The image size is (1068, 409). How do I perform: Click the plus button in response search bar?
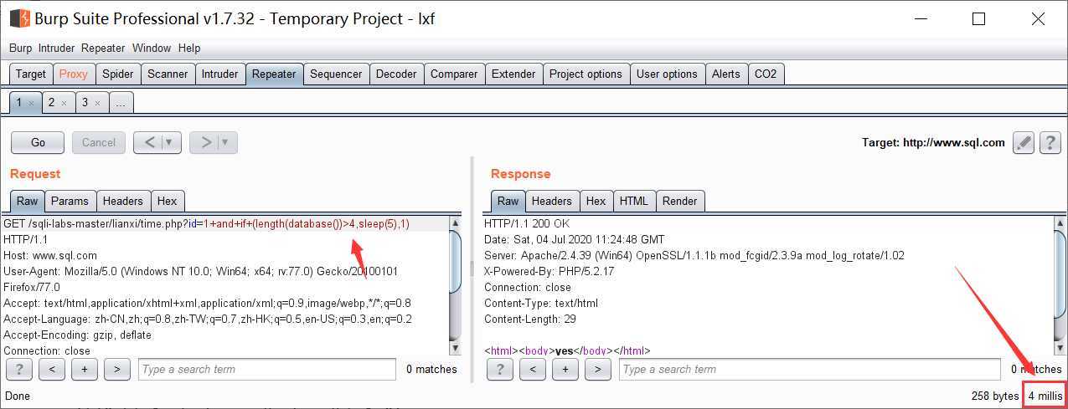coord(565,369)
